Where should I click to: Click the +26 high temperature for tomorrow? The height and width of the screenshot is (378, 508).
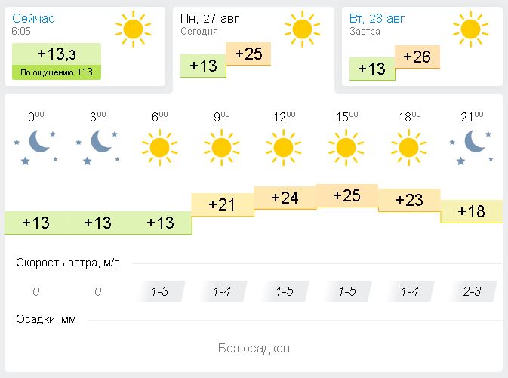coord(417,57)
